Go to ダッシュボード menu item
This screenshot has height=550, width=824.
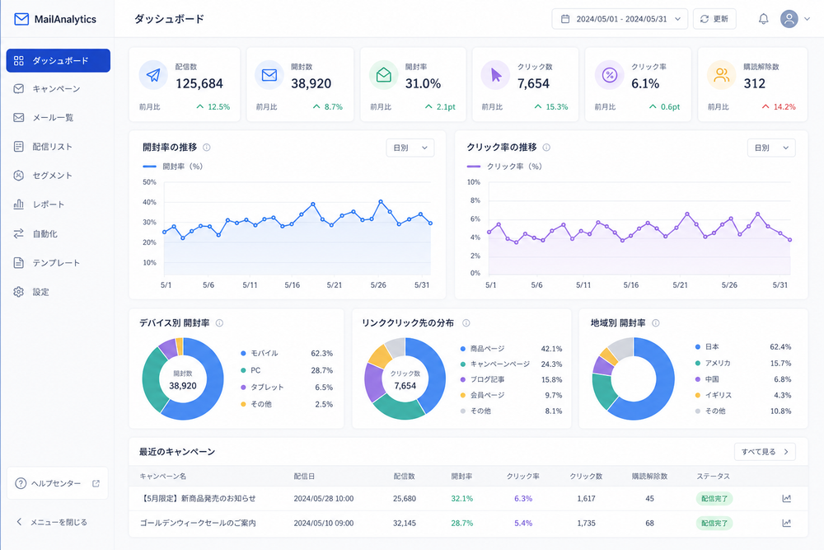click(59, 60)
